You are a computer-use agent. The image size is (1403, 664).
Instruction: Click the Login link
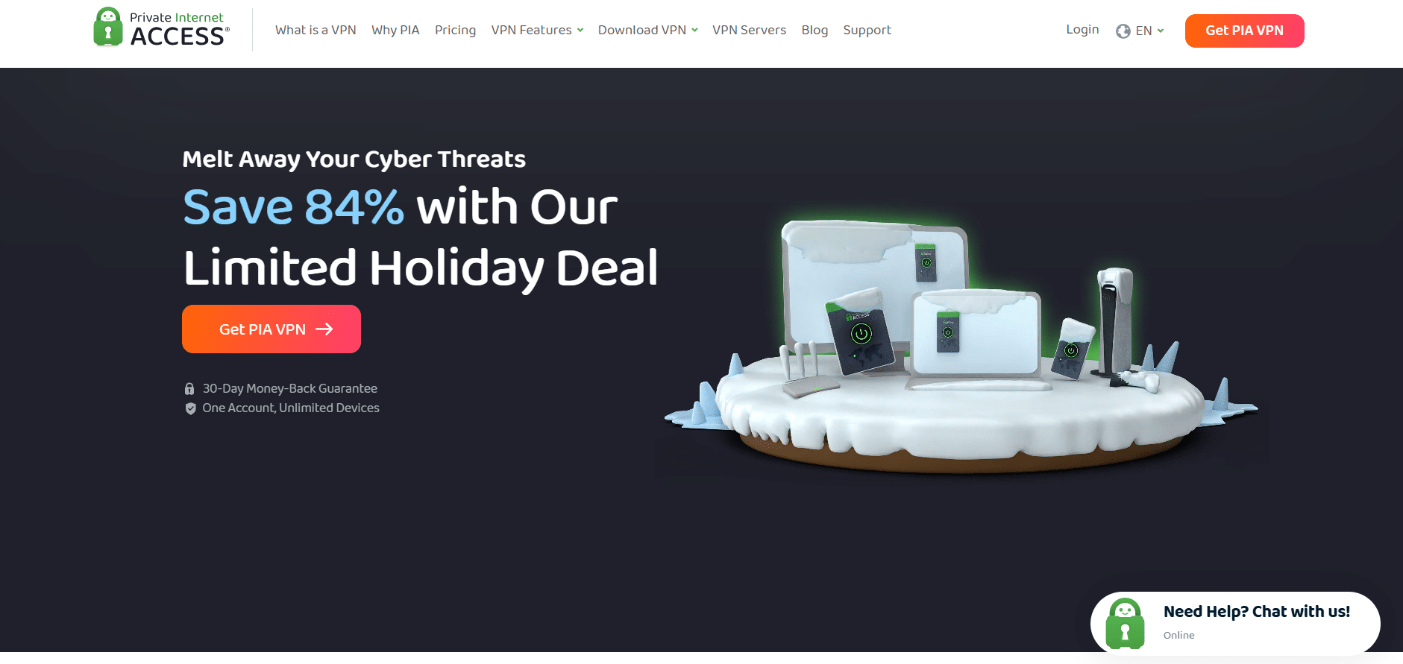coord(1082,30)
